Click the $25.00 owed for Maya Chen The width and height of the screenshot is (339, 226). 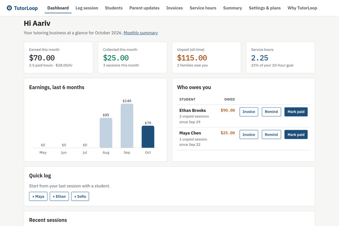(228, 133)
